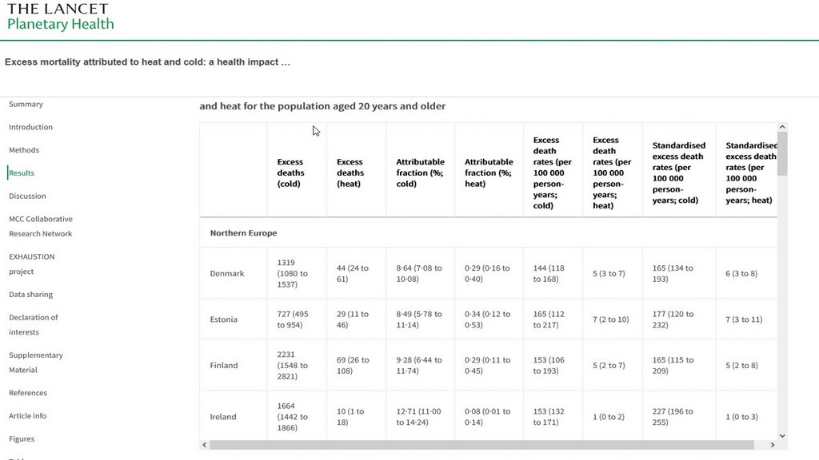819x460 pixels.
Task: Click the cell 8·49 (5·78 to 11·14)
Action: [419, 319]
